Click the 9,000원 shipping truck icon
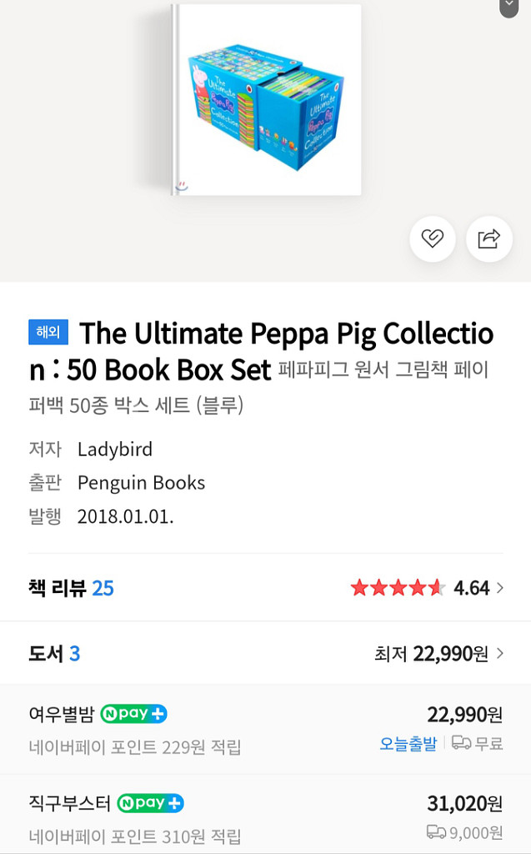The height and width of the screenshot is (854, 531). 435,831
